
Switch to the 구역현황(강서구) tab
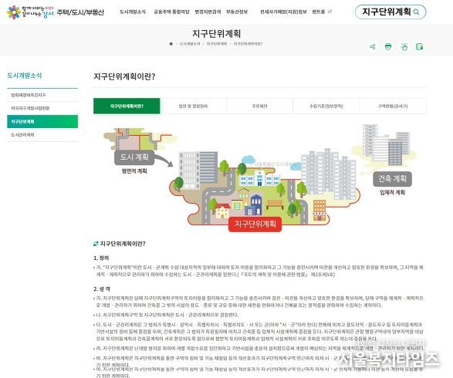click(x=393, y=106)
